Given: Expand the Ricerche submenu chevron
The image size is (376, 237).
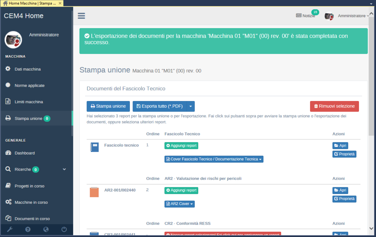Looking at the screenshot, I should (64, 169).
